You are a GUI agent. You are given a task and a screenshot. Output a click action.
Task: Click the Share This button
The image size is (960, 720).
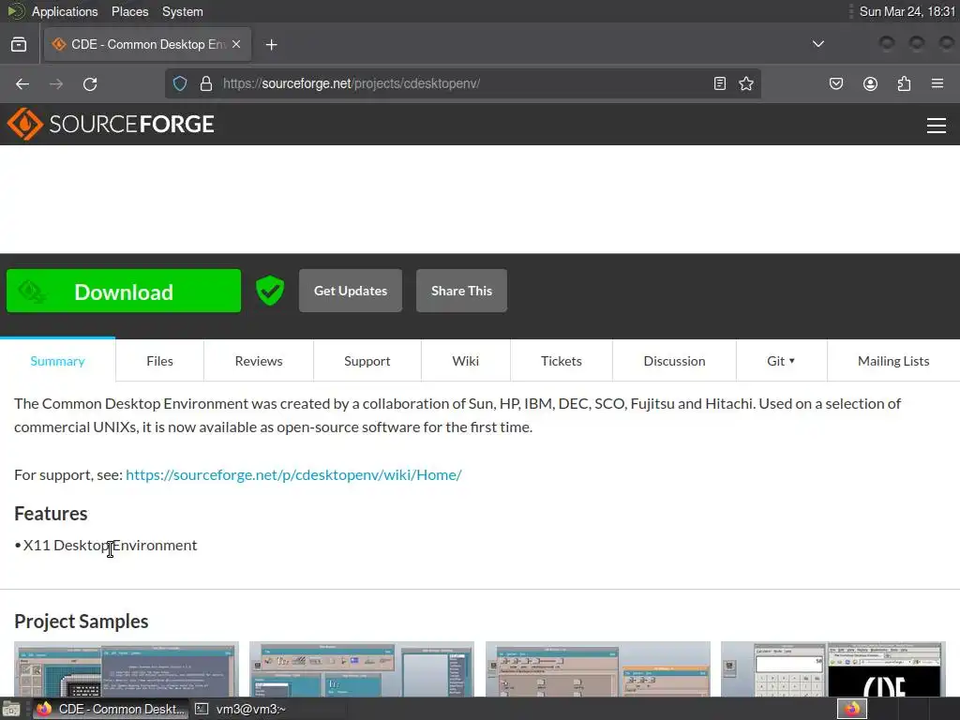[461, 291]
